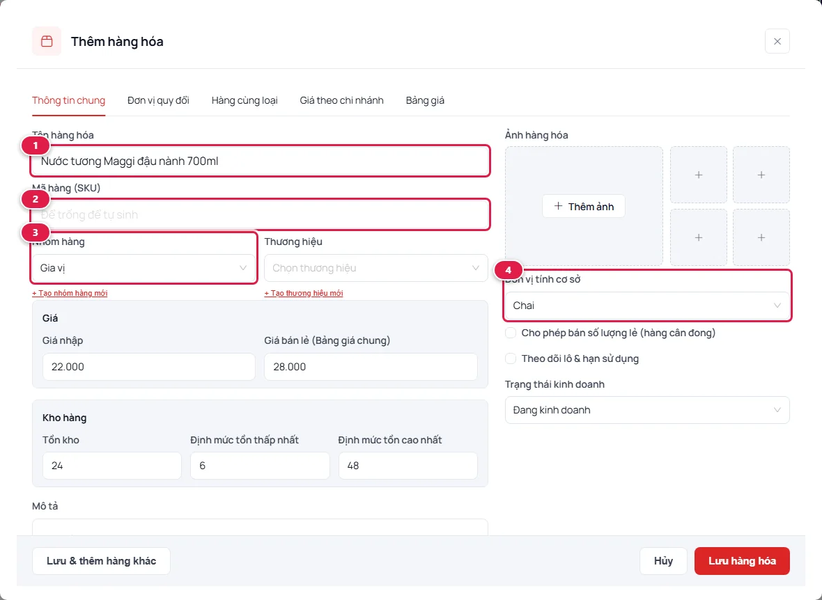The height and width of the screenshot is (600, 822).
Task: Select the Giá theo chi nhánh tab
Action: tap(342, 100)
